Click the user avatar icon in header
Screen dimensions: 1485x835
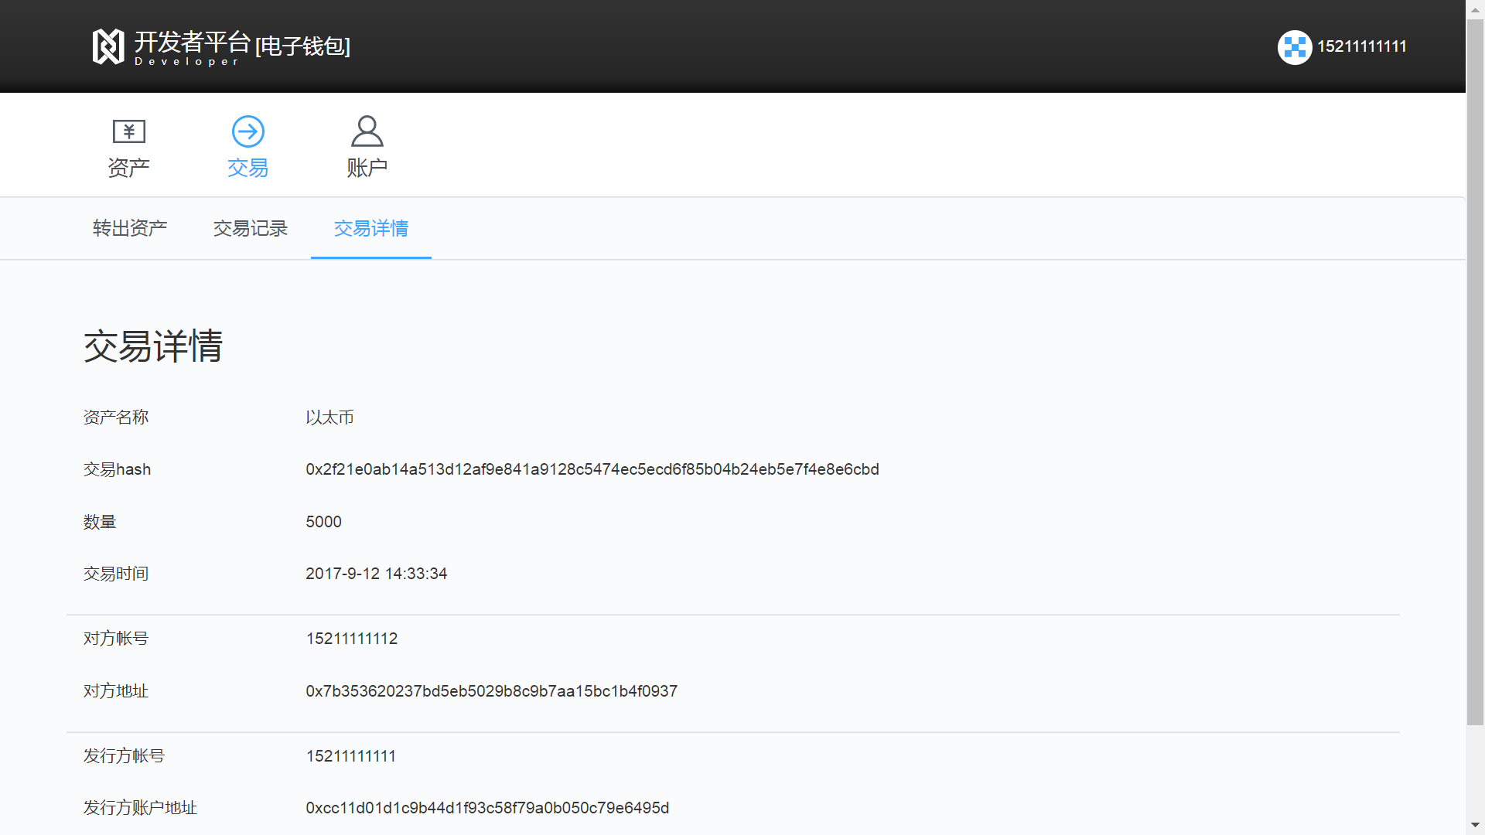click(x=1294, y=47)
